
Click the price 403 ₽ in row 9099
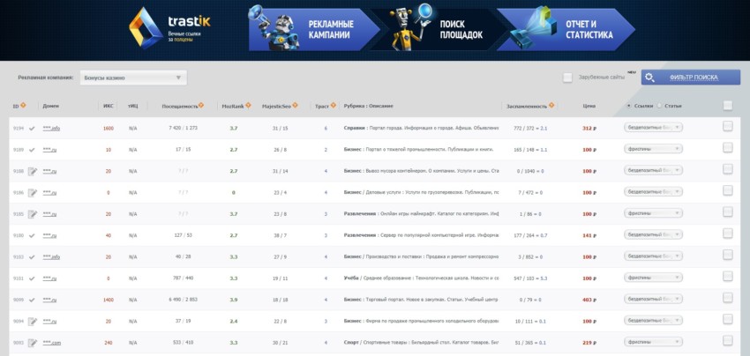point(589,300)
